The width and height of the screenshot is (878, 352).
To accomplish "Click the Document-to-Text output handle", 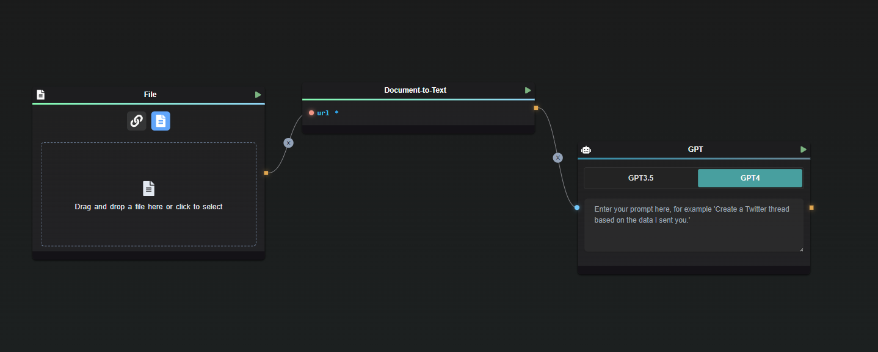I will click(x=536, y=108).
